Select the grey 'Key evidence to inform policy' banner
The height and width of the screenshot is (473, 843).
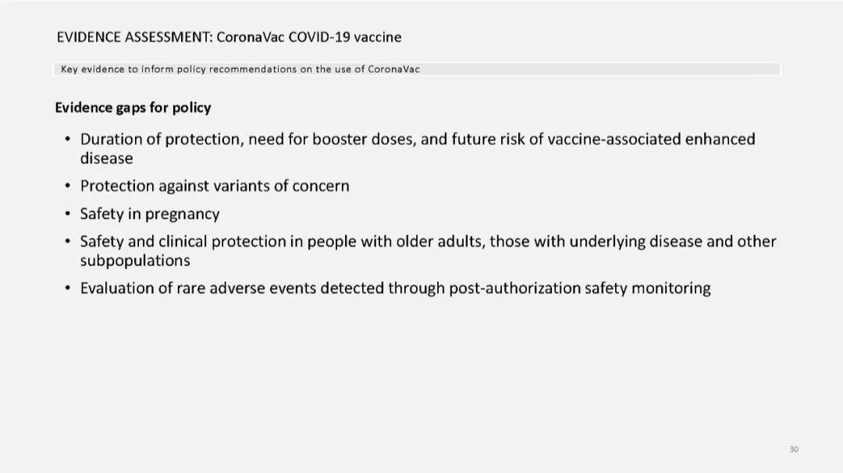[417, 69]
